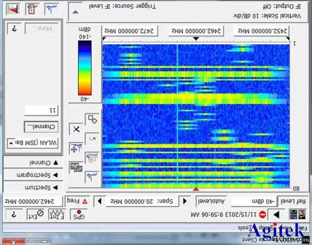Image resolution: width=312 pixels, height=245 pixels.
Task: Select the square-and-diamond marker shapes tool
Action: [92, 120]
